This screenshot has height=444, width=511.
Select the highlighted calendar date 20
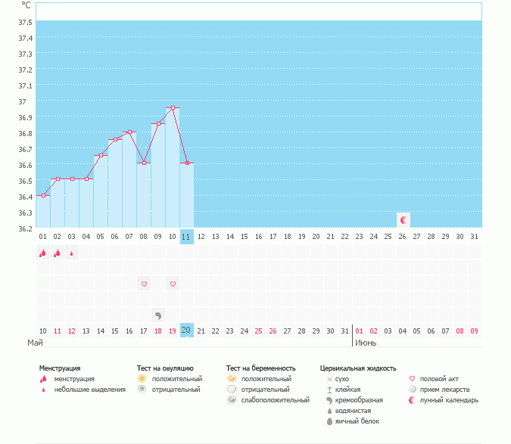187,330
